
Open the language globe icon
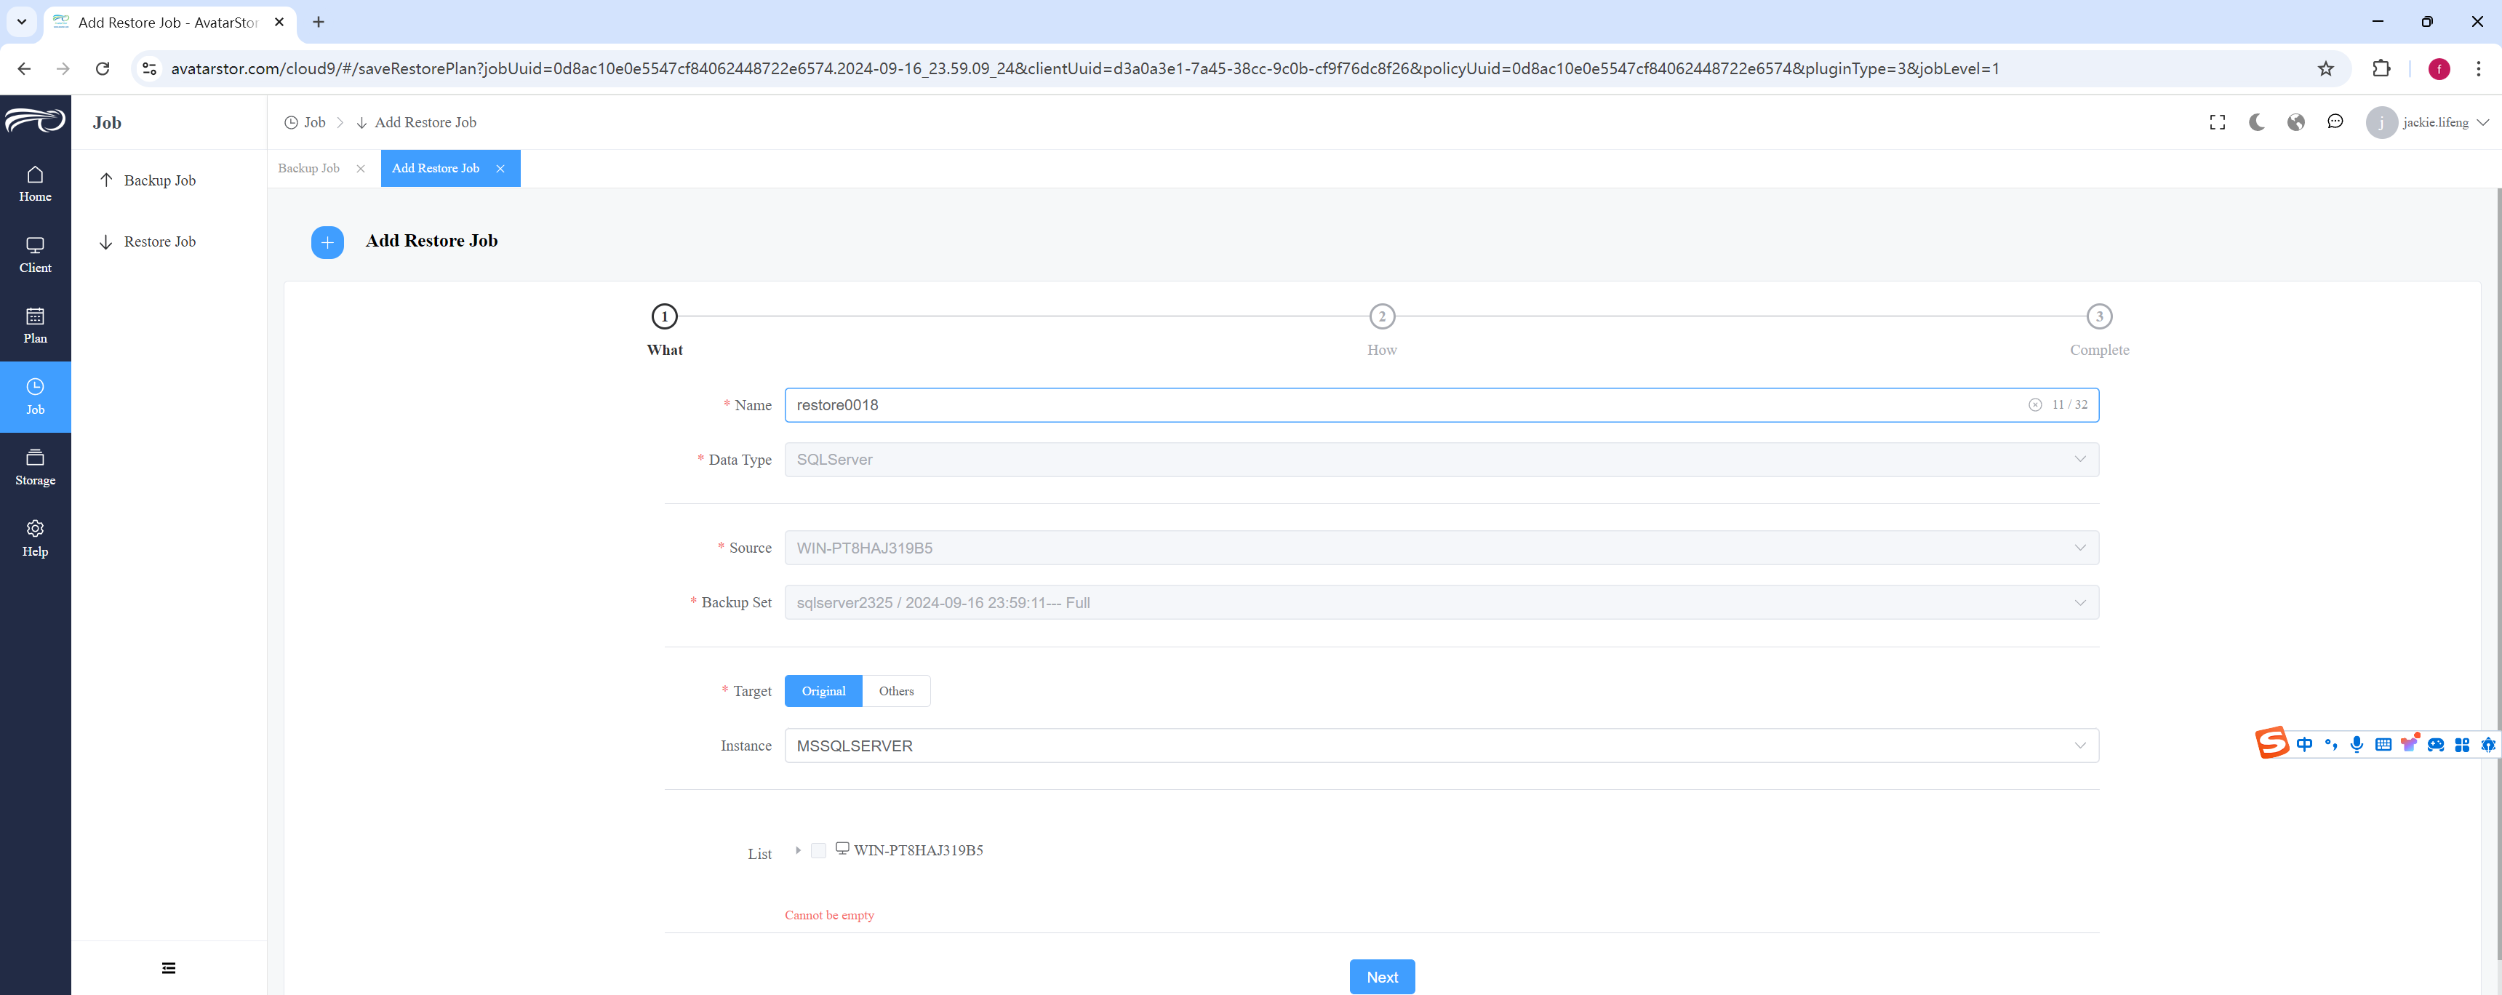coord(2296,122)
